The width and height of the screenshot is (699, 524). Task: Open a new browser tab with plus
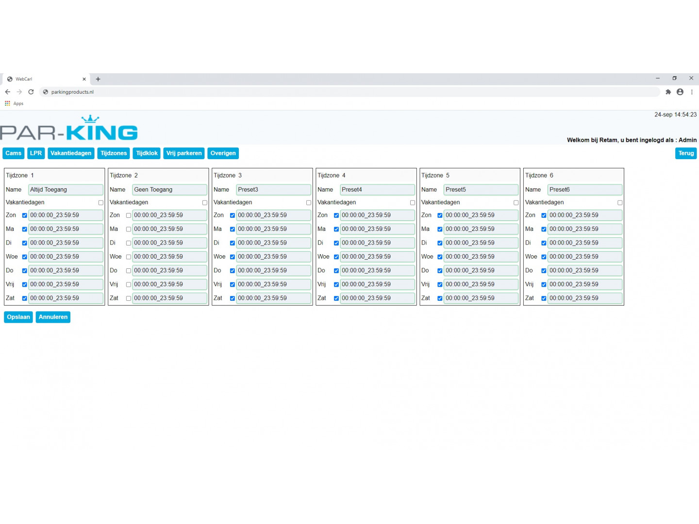[x=98, y=79]
